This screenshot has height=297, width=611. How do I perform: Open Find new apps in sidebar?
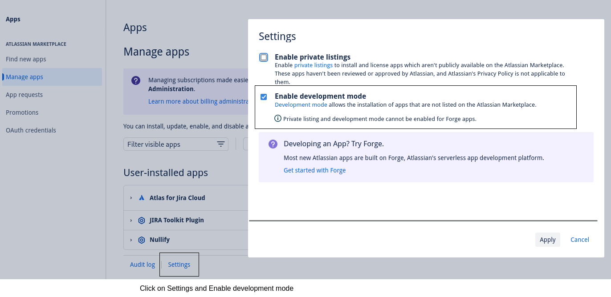(26, 59)
